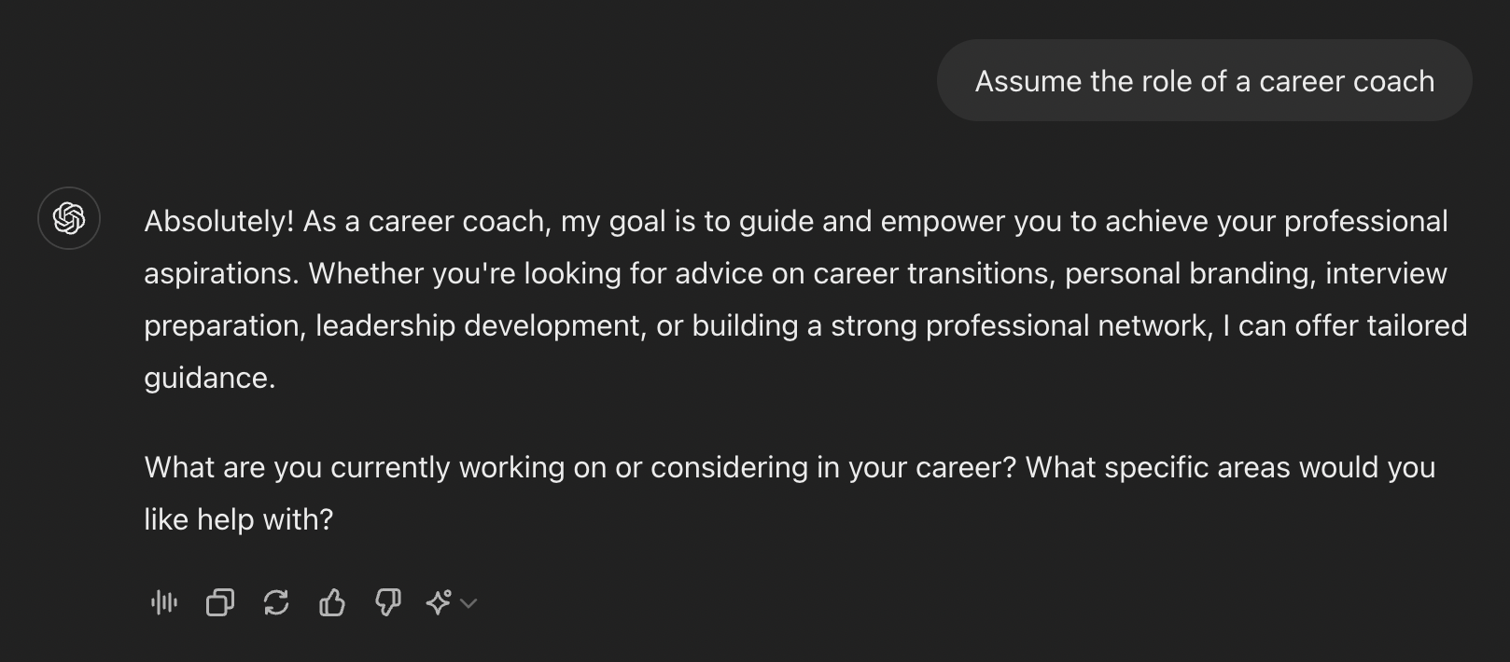Rate the answer positively with thumbs up
This screenshot has height=662, width=1510.
coord(331,602)
